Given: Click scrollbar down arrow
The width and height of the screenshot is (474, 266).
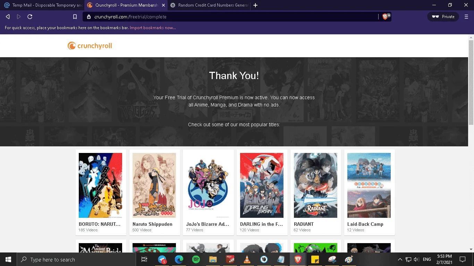Looking at the screenshot, I should pyautogui.click(x=471, y=249).
